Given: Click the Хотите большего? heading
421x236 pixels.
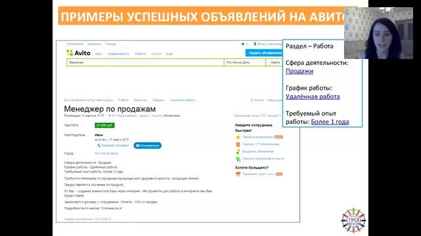Looking at the screenshot, I should tap(252, 168).
